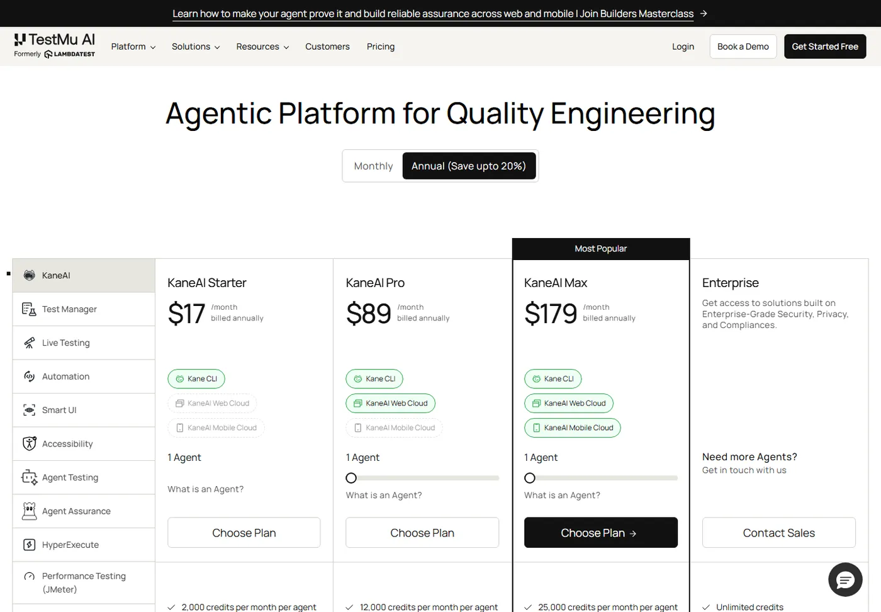Click the Accessibility shield icon
Screen dimensions: 881x612
[x=29, y=444]
